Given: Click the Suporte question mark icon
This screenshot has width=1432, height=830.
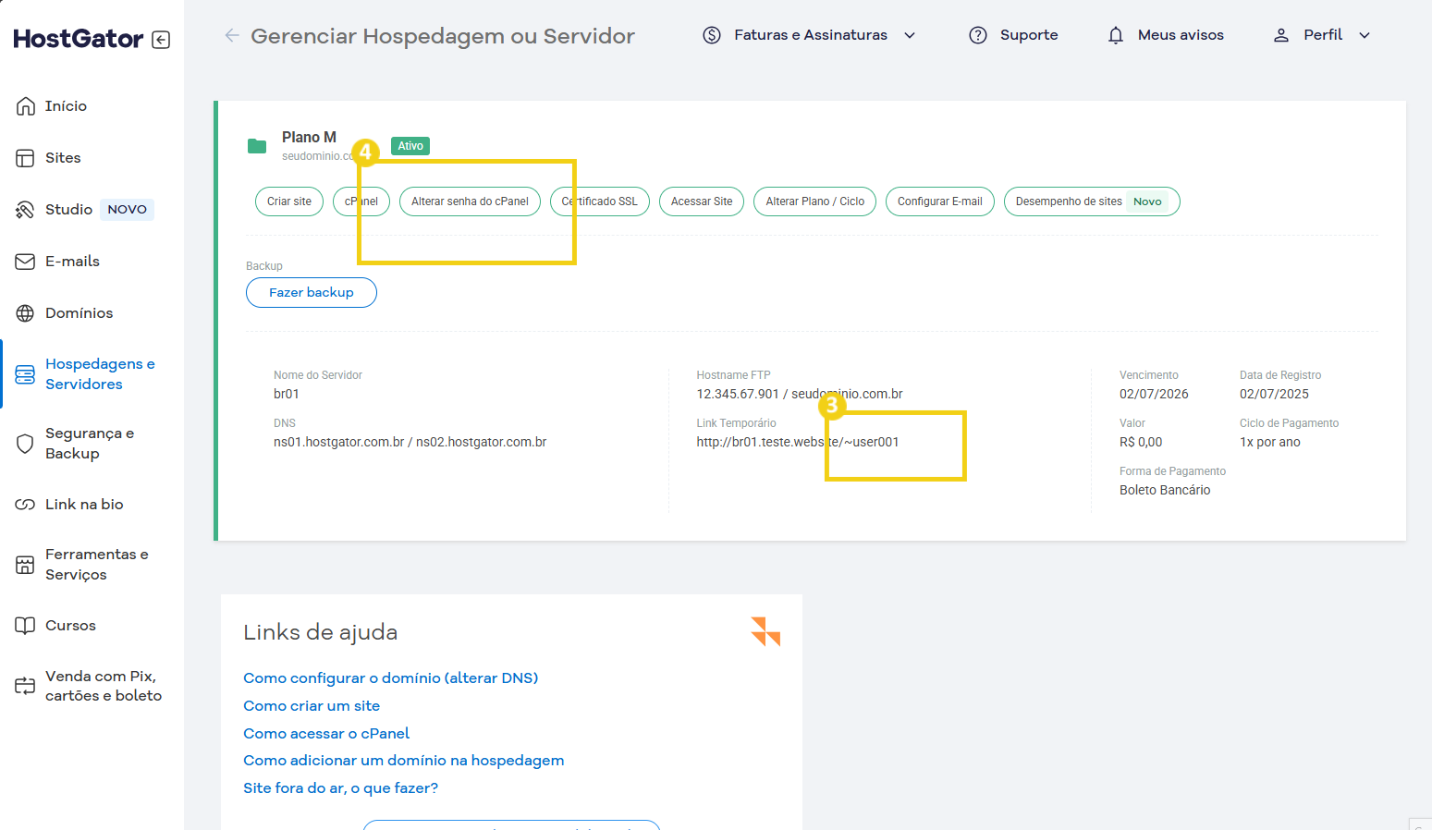Looking at the screenshot, I should 978,35.
